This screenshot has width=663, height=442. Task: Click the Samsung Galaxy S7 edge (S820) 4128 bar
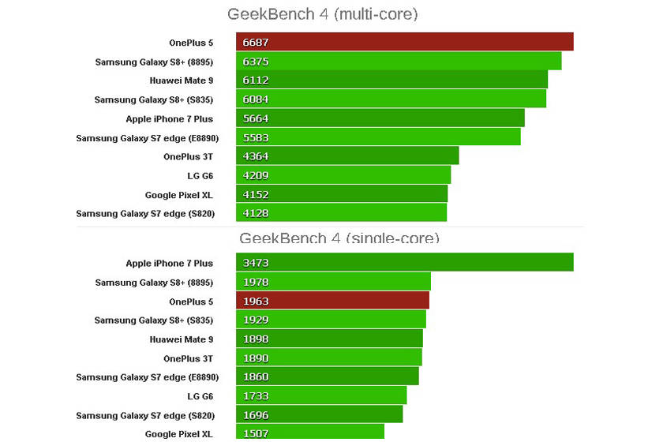341,213
